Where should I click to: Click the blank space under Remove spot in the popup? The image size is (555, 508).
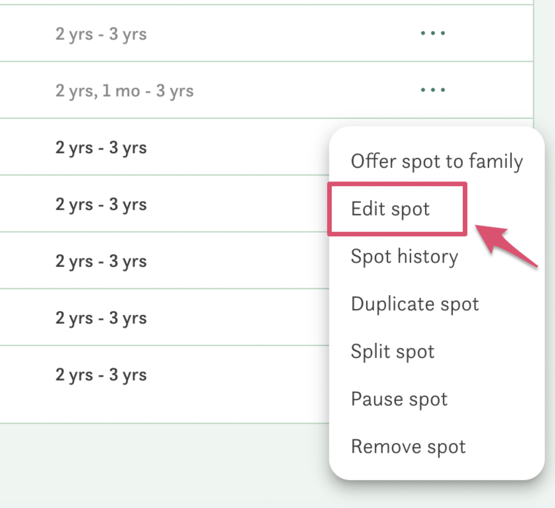[436, 469]
